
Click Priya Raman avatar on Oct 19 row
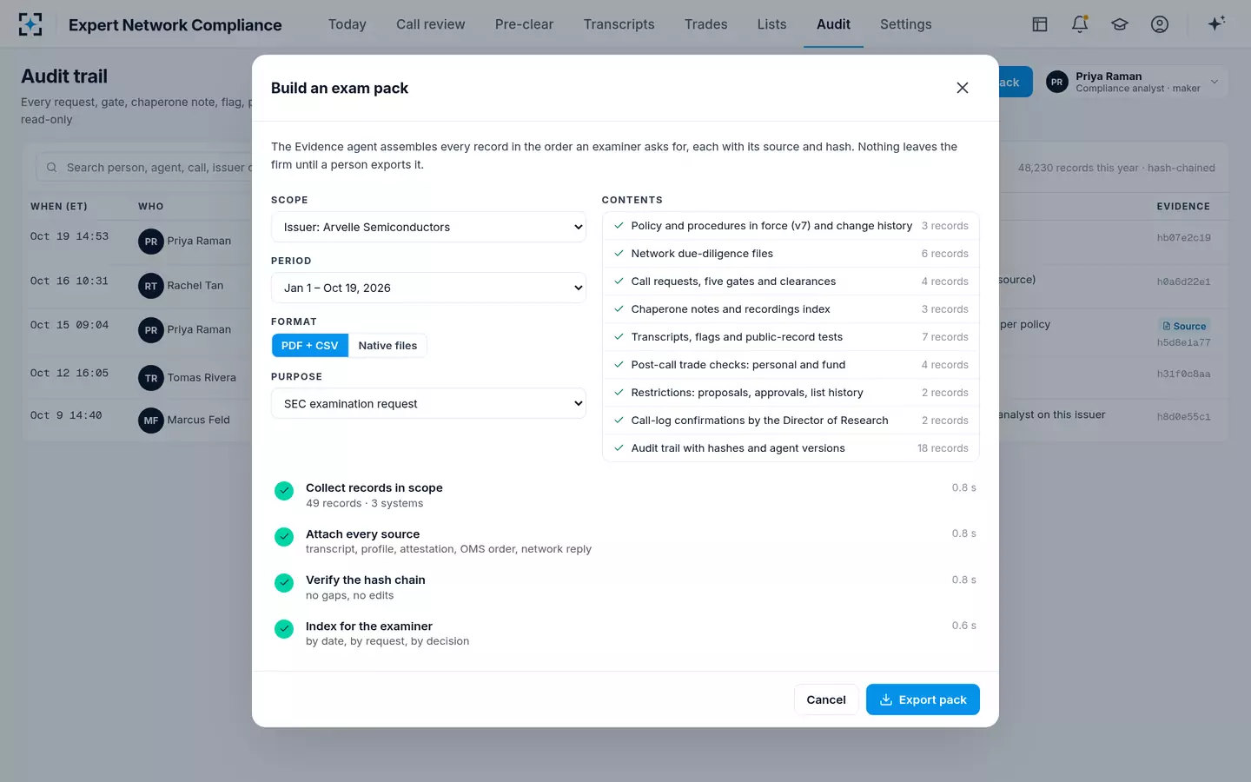[151, 242]
